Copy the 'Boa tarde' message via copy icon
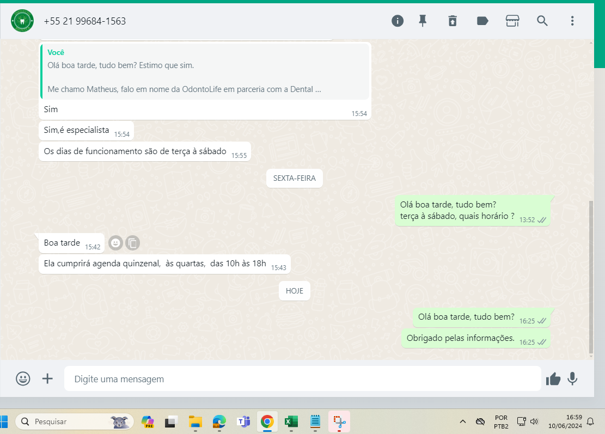The image size is (605, 434). [x=132, y=243]
